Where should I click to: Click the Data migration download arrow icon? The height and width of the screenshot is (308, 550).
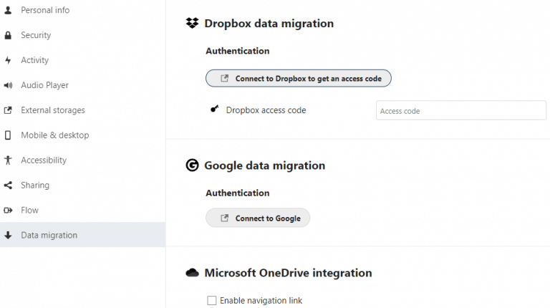pyautogui.click(x=8, y=235)
